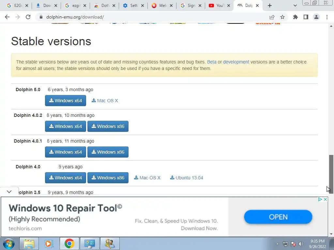The image size is (334, 250).
Task: Bookmark this page with star icon
Action: pyautogui.click(x=282, y=17)
